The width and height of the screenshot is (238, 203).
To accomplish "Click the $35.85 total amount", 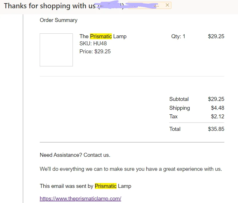I will pos(216,129).
